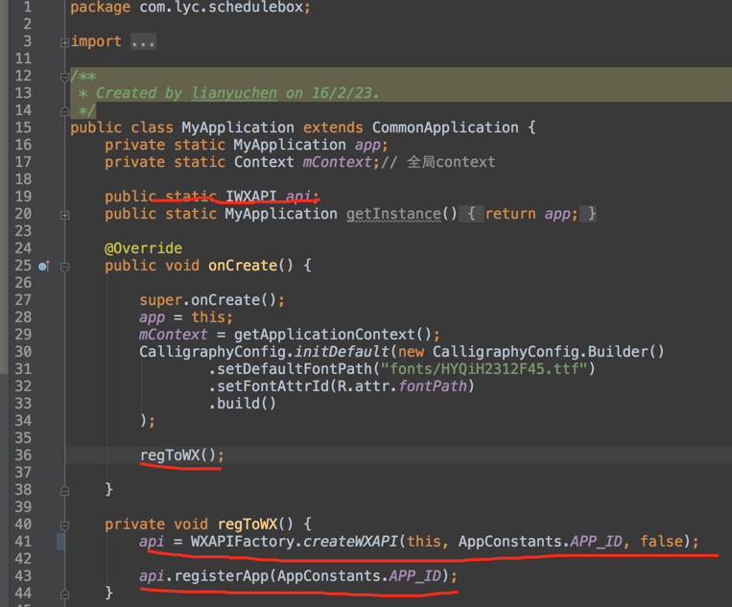
Task: Click the fold end marker at line 14
Action: [x=65, y=111]
